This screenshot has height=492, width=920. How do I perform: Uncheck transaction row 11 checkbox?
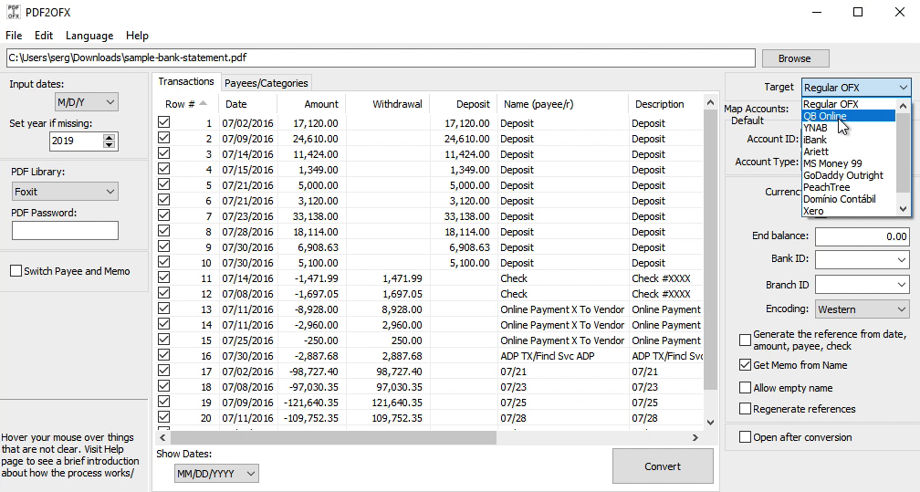(163, 277)
